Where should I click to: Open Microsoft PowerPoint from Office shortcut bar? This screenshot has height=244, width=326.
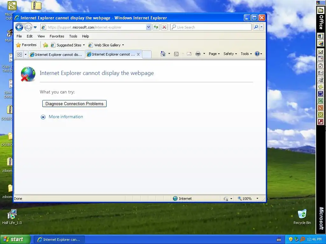(320, 108)
